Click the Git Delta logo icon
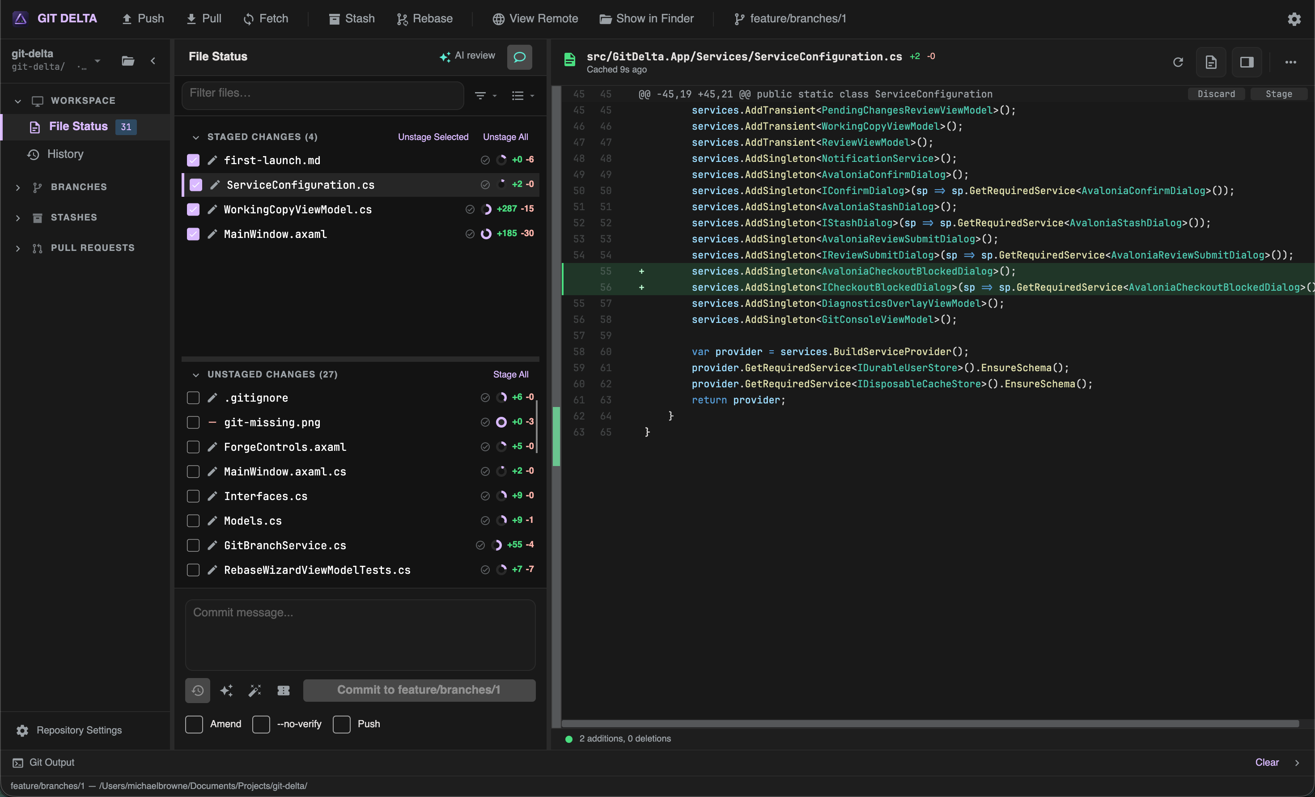This screenshot has height=797, width=1315. (x=20, y=19)
